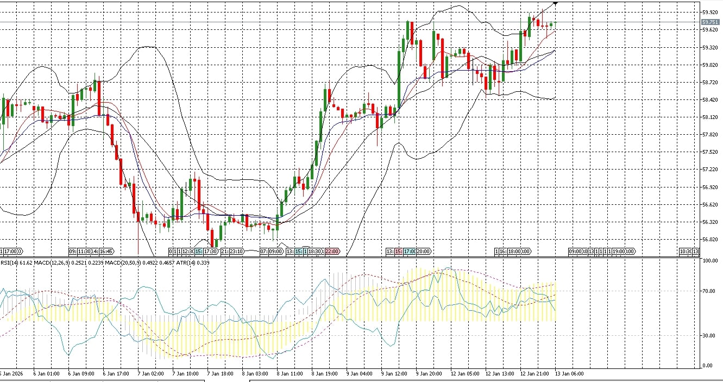The width and height of the screenshot is (723, 382).
Task: Click the 30.00 indicator scale level
Action: 708,336
